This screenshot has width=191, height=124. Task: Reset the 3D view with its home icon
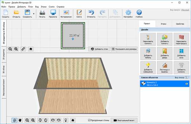tap(73, 120)
